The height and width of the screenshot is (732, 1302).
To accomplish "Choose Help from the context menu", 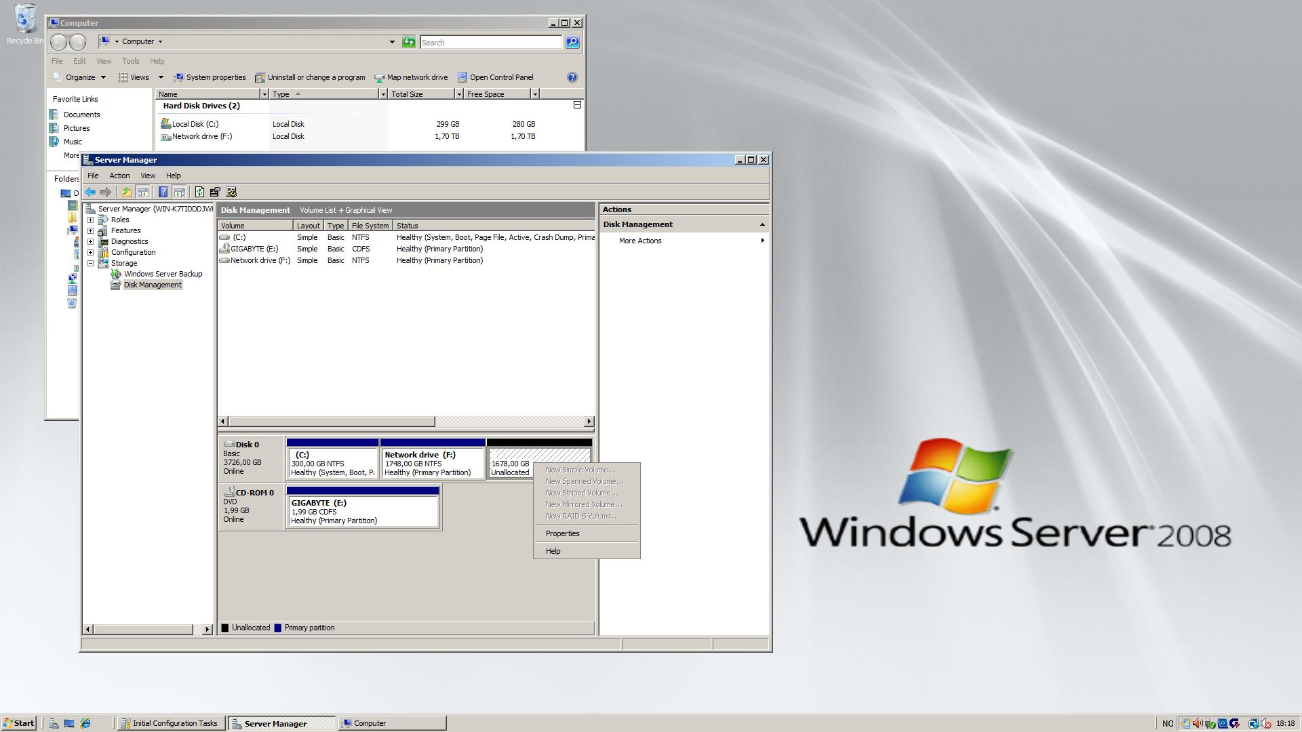I will click(x=587, y=551).
